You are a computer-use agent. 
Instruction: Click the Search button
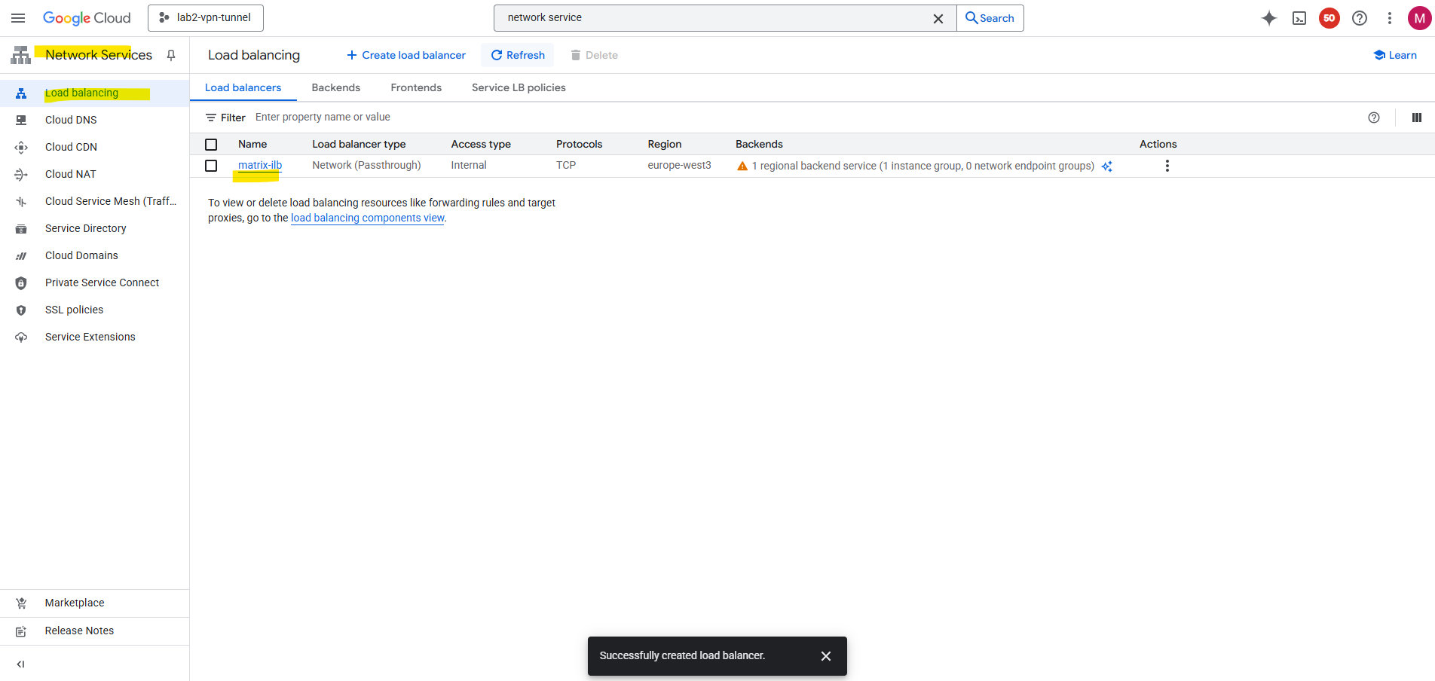tap(990, 18)
